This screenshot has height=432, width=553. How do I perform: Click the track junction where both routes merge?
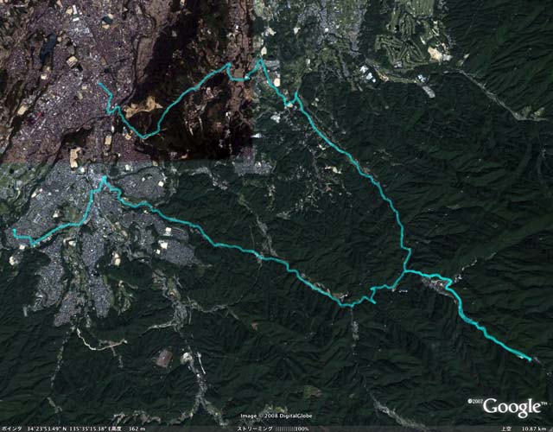click(405, 271)
